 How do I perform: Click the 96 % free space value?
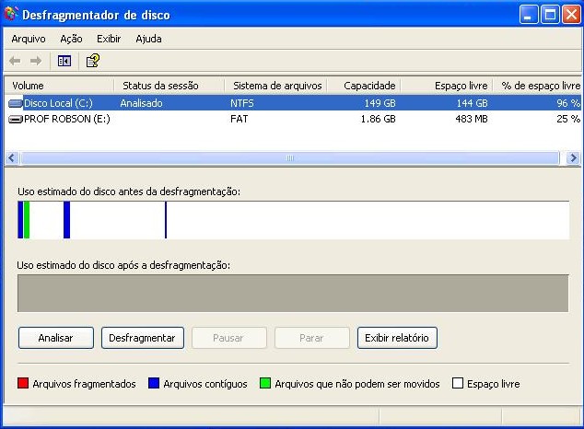(x=568, y=103)
